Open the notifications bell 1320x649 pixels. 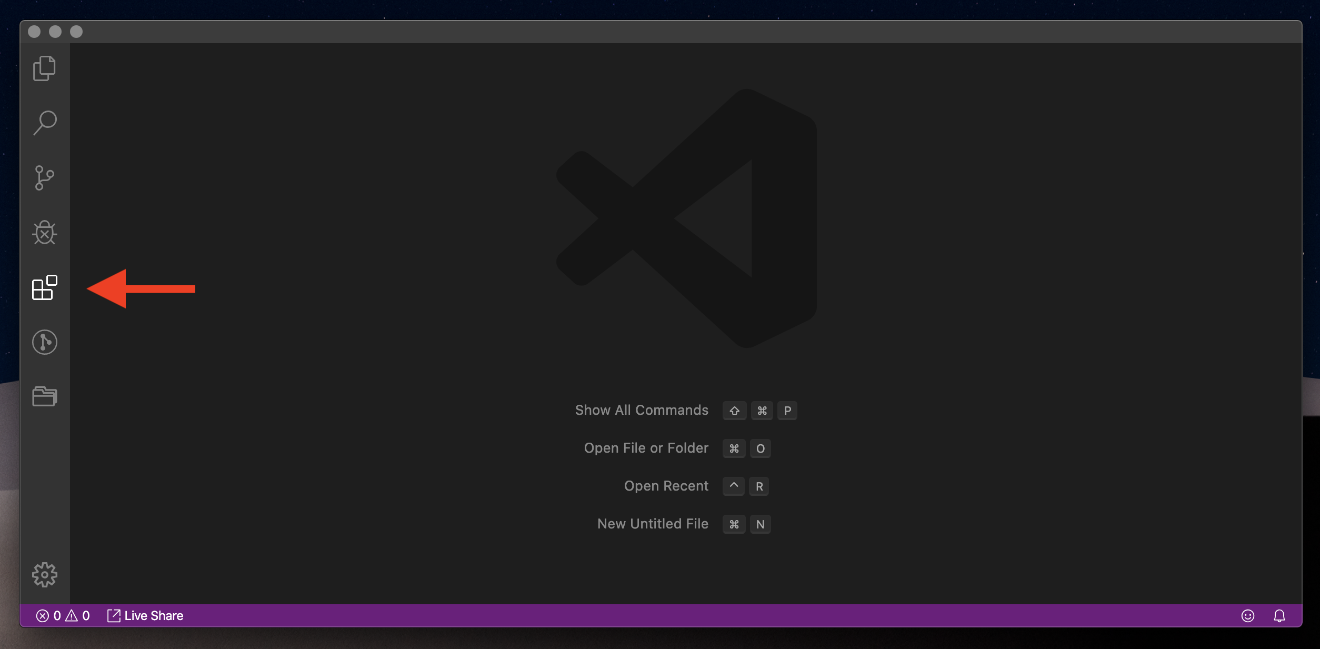pos(1279,615)
